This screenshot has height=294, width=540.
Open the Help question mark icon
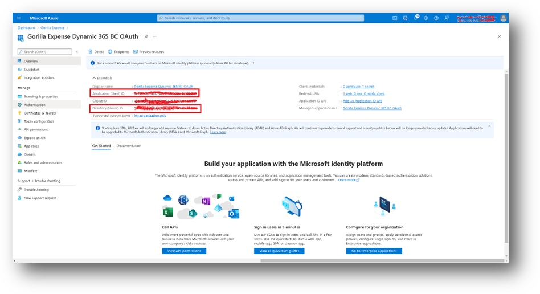pyautogui.click(x=436, y=18)
